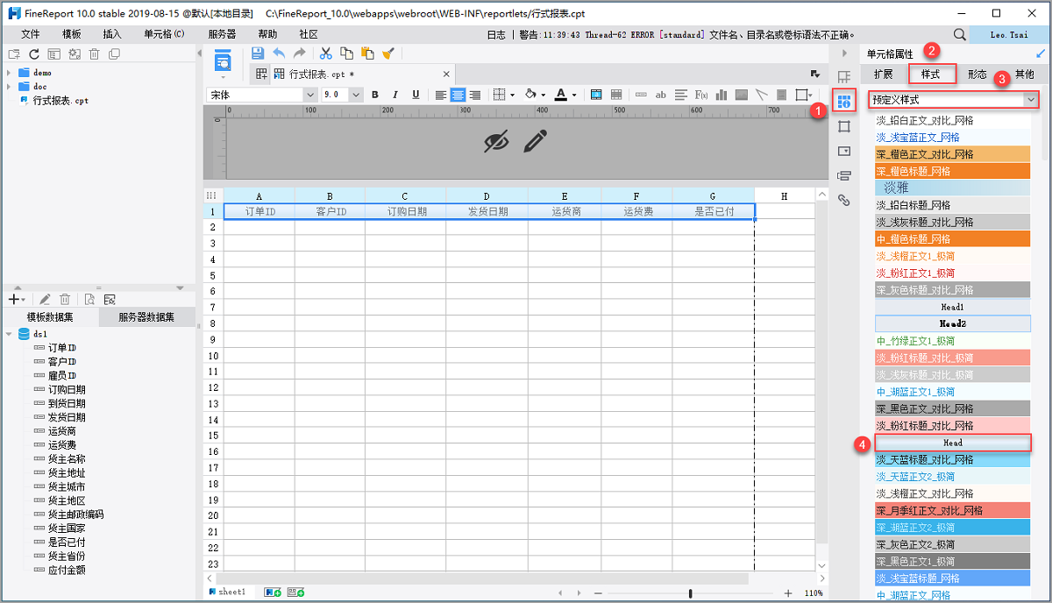
Task: Open the add dataset plus dropdown
Action: 17,300
